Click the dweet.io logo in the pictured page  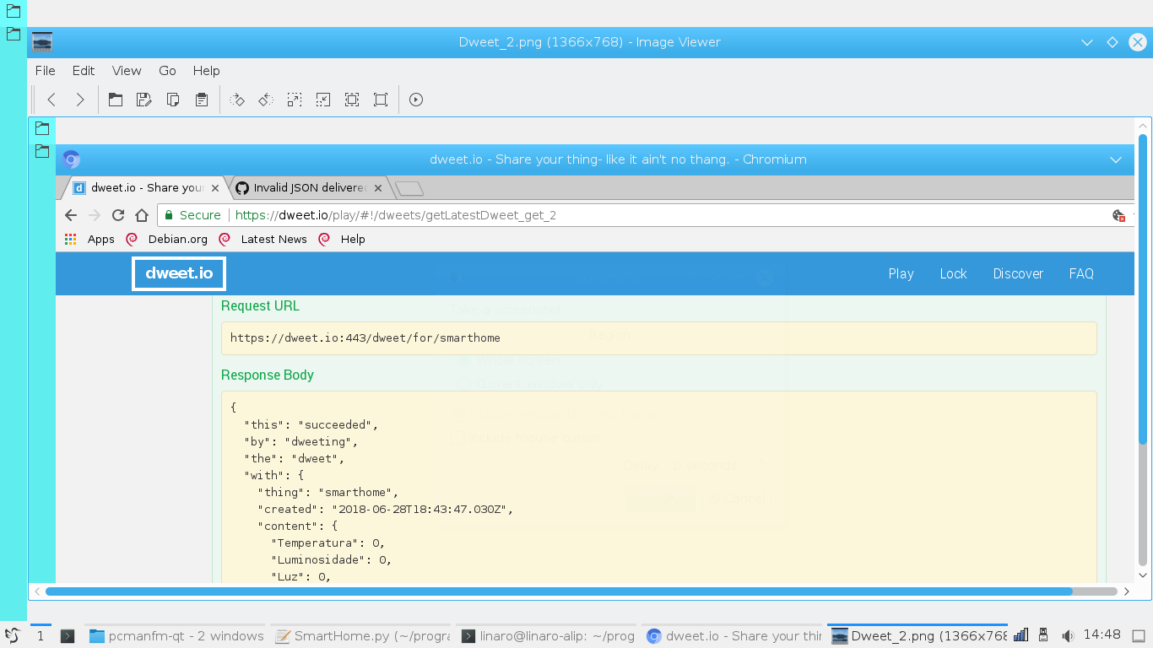tap(179, 273)
